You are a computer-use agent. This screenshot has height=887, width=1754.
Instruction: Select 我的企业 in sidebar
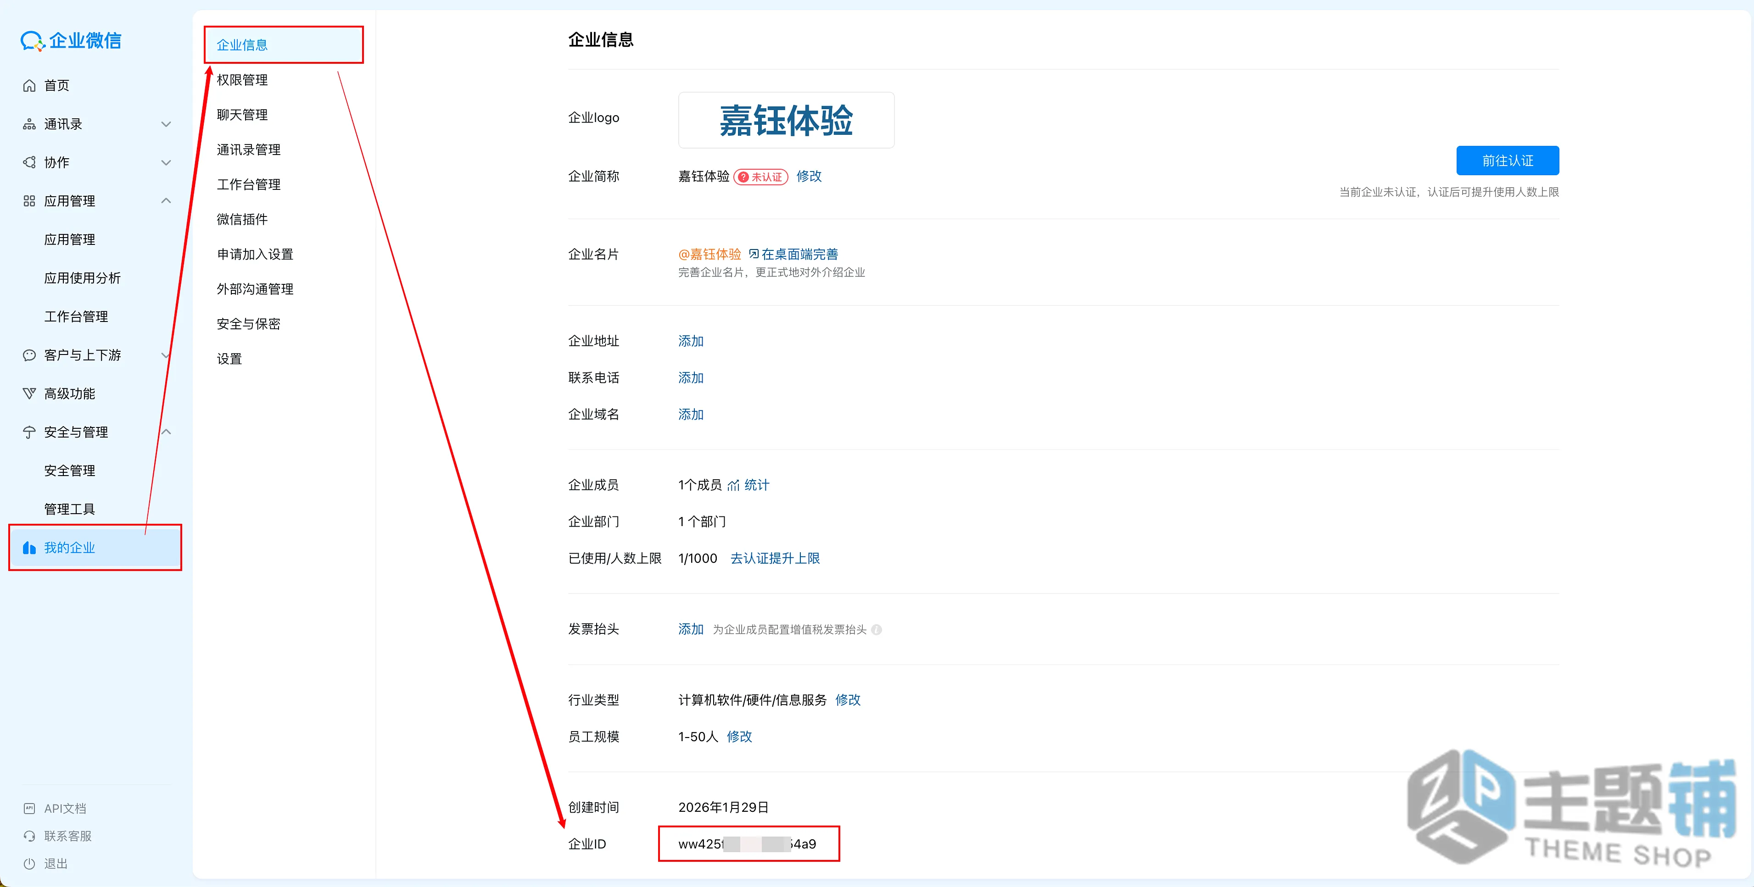tap(95, 548)
